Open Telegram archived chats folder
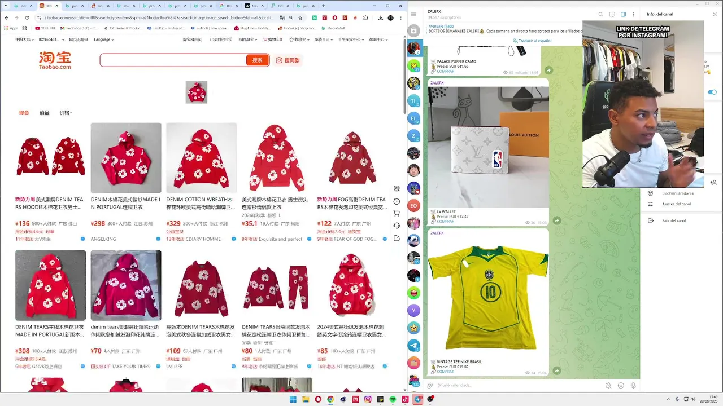The height and width of the screenshot is (406, 723). (x=413, y=30)
